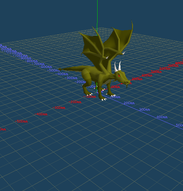Viewport: 183px width, 191px height.
Task: Click the green vertical axis line above dragon
Action: (97, 18)
